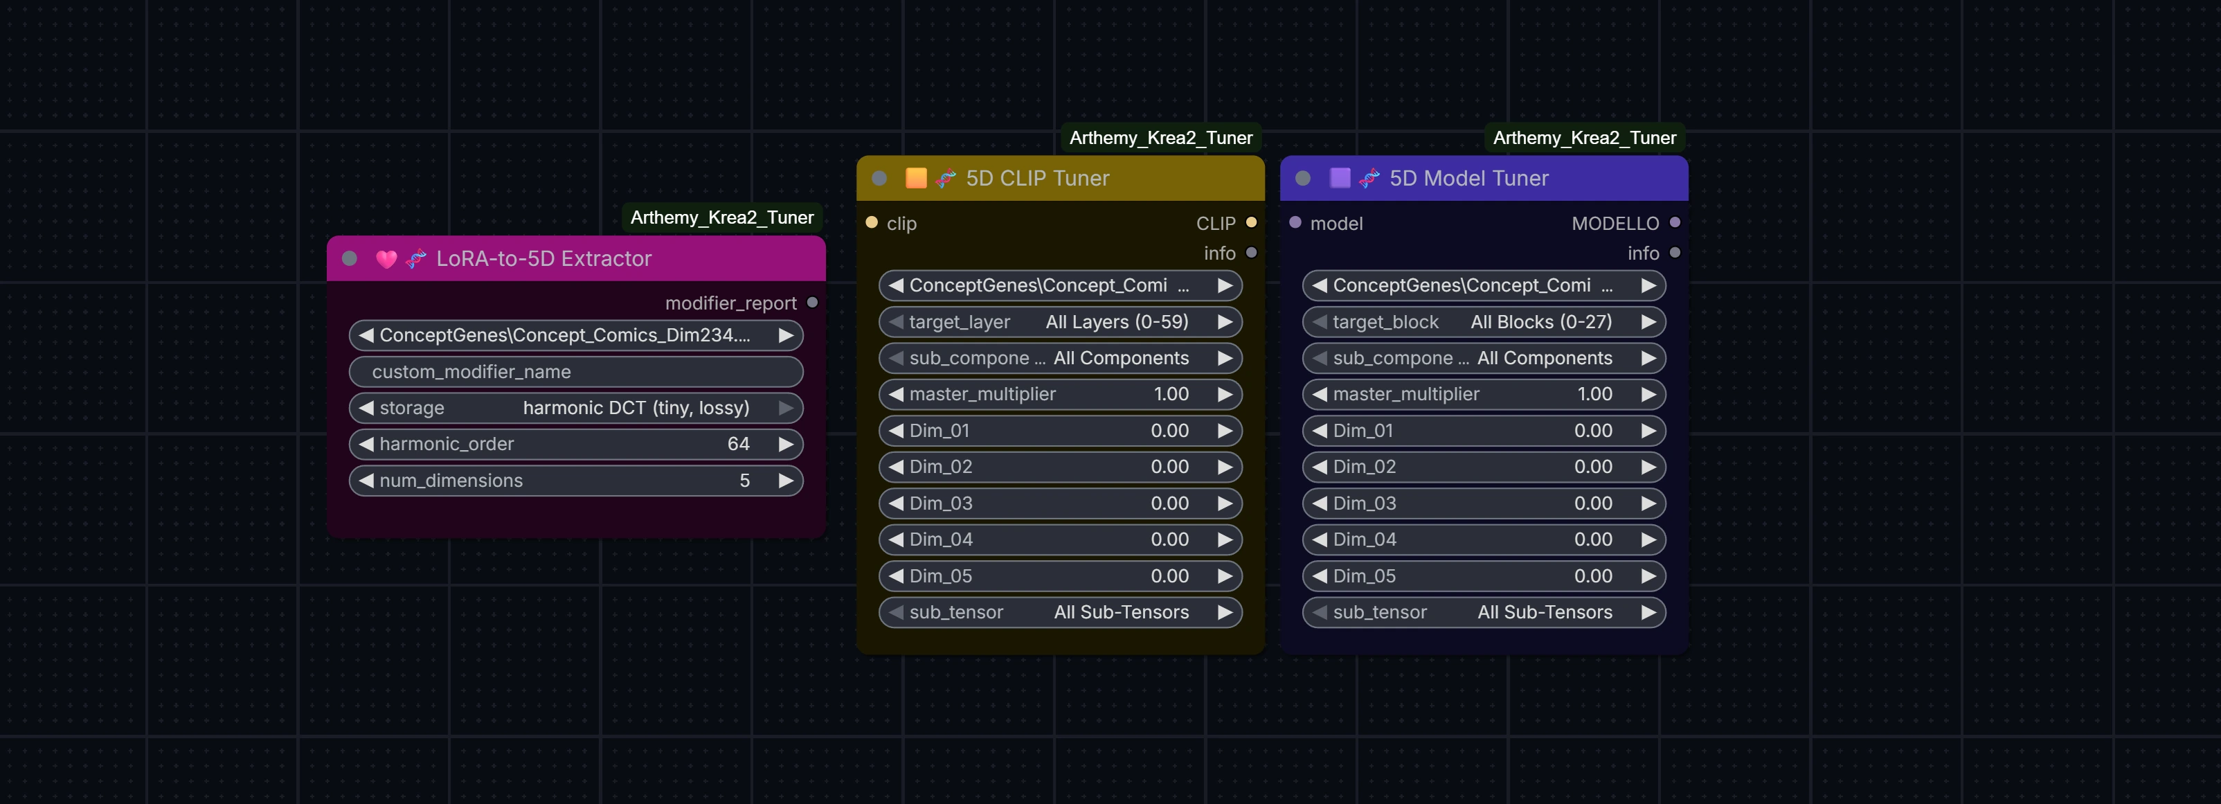Open the CLIP Tuner sub_component dropdown
Viewport: 2221px width, 804px height.
click(x=1060, y=358)
